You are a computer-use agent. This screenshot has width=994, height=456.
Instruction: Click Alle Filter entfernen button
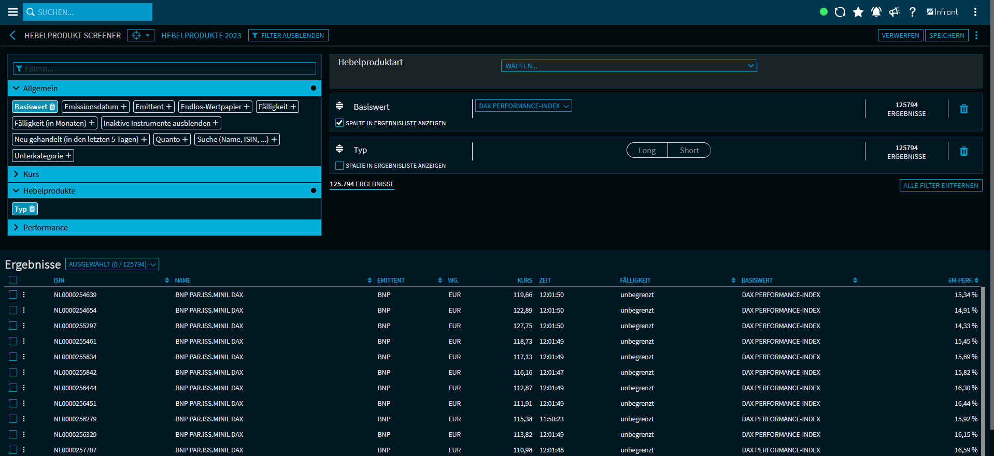941,185
